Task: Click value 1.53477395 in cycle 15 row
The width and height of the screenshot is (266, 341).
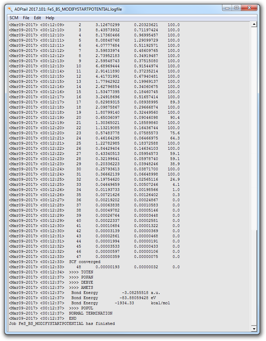Action: (108, 92)
